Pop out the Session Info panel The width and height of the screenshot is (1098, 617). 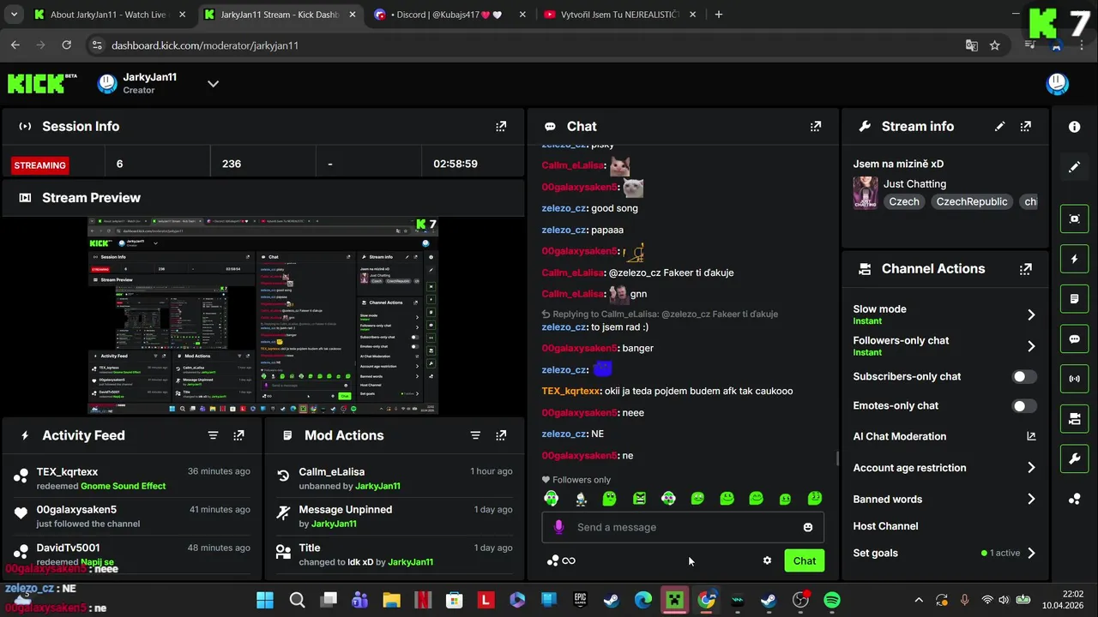tap(501, 126)
